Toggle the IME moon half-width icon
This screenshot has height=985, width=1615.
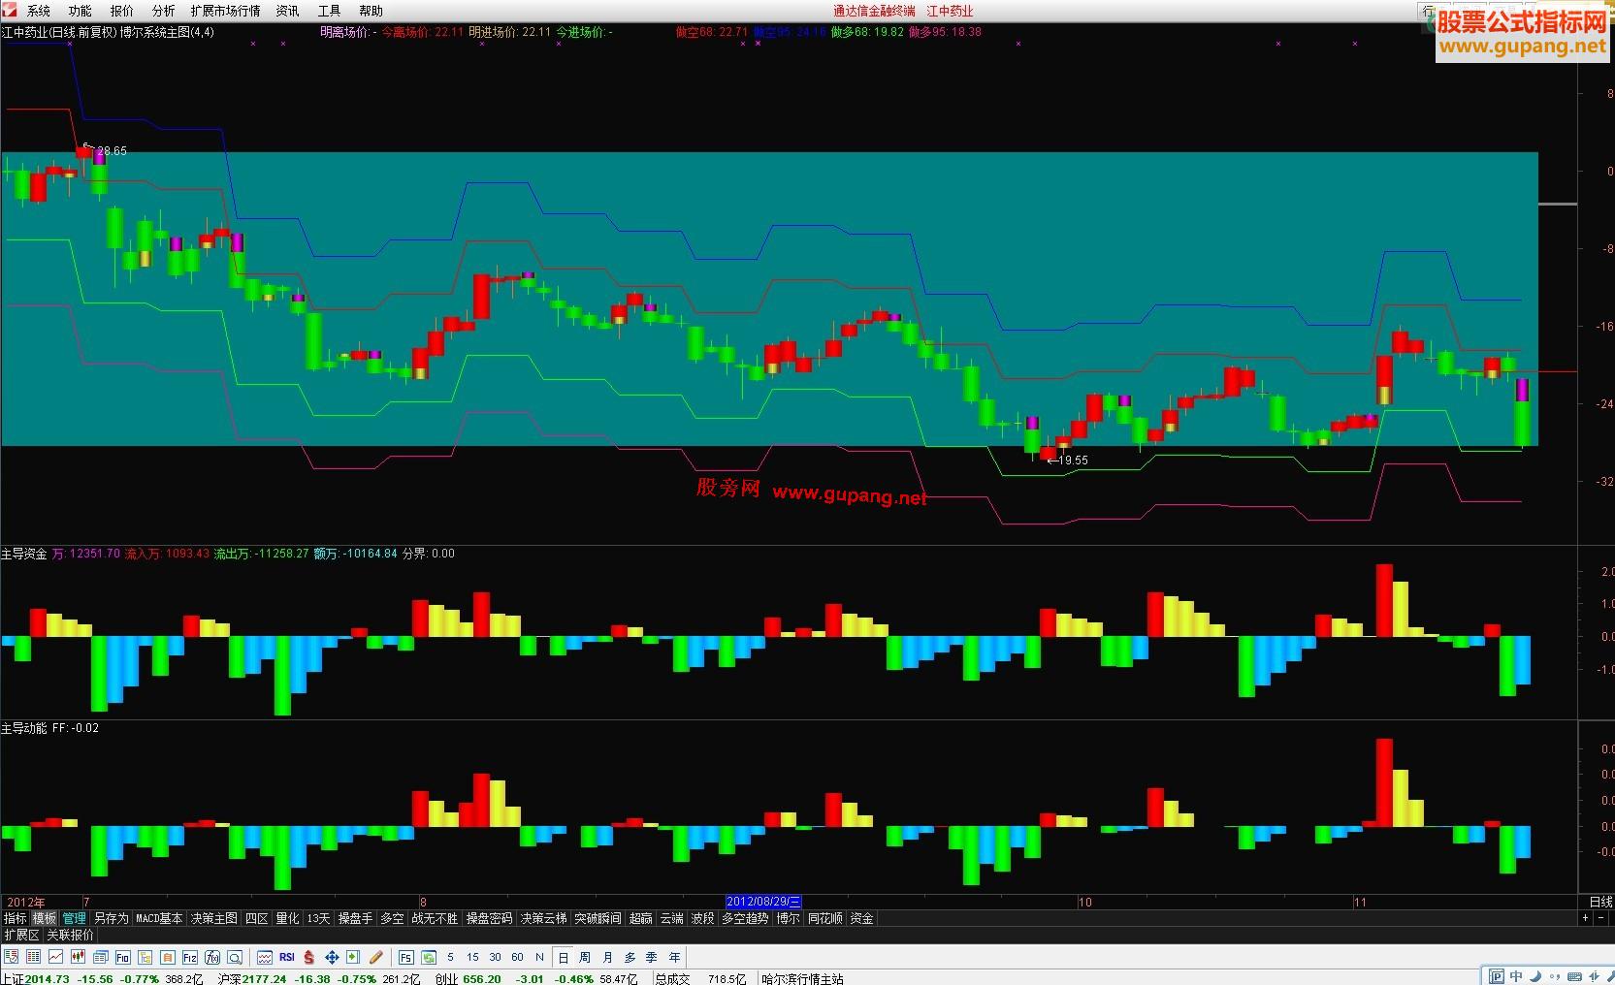click(x=1534, y=975)
